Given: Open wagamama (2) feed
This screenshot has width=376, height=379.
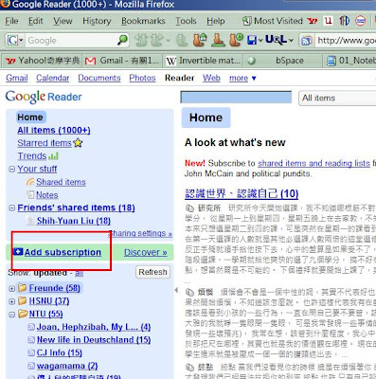Looking at the screenshot, I should (67, 366).
